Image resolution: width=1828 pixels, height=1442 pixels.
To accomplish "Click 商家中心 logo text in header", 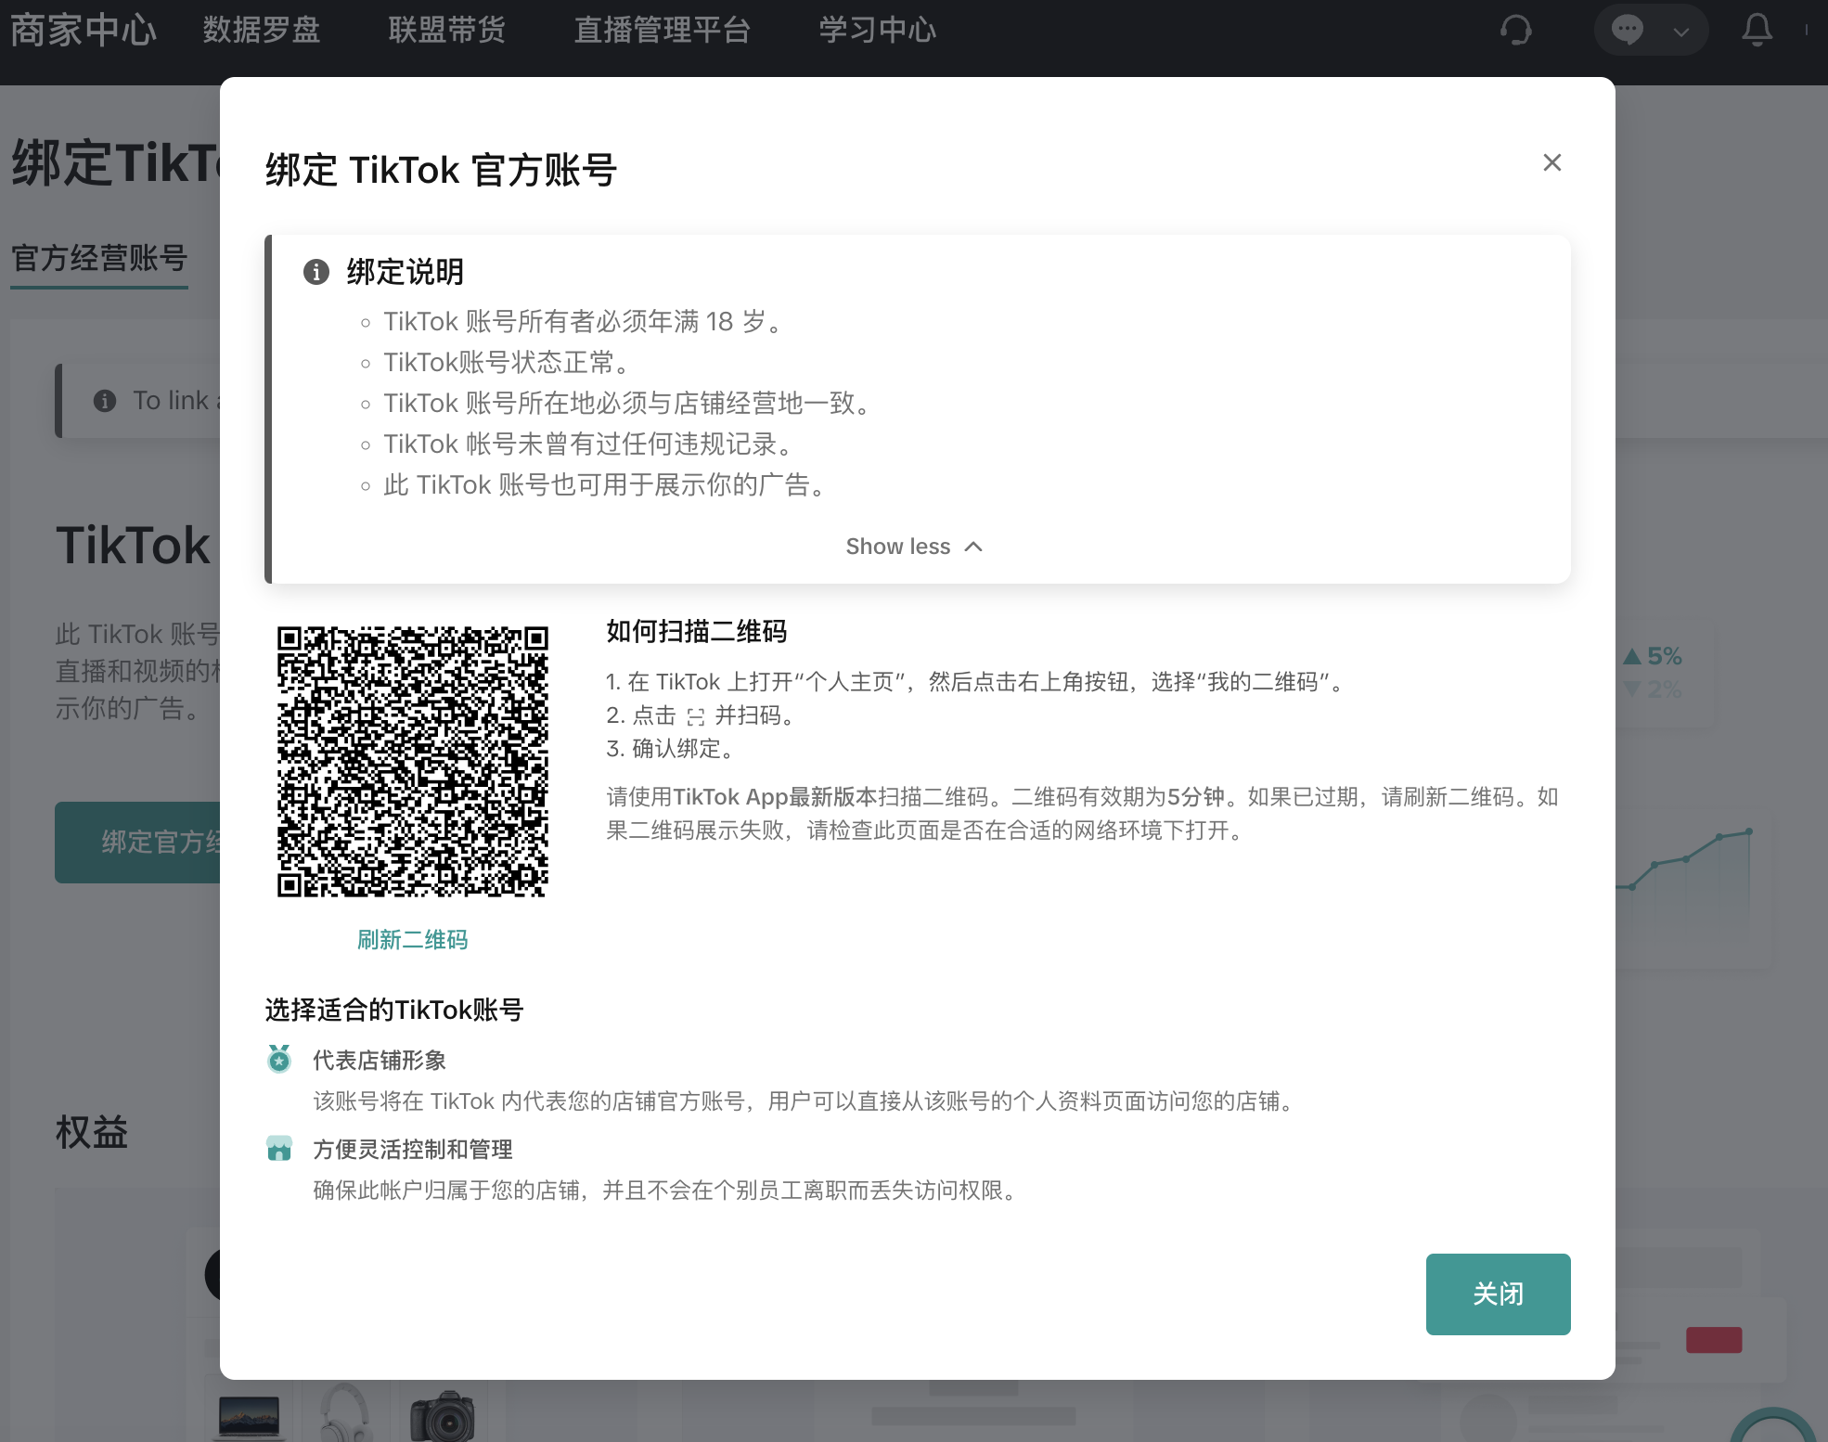I will click(84, 30).
